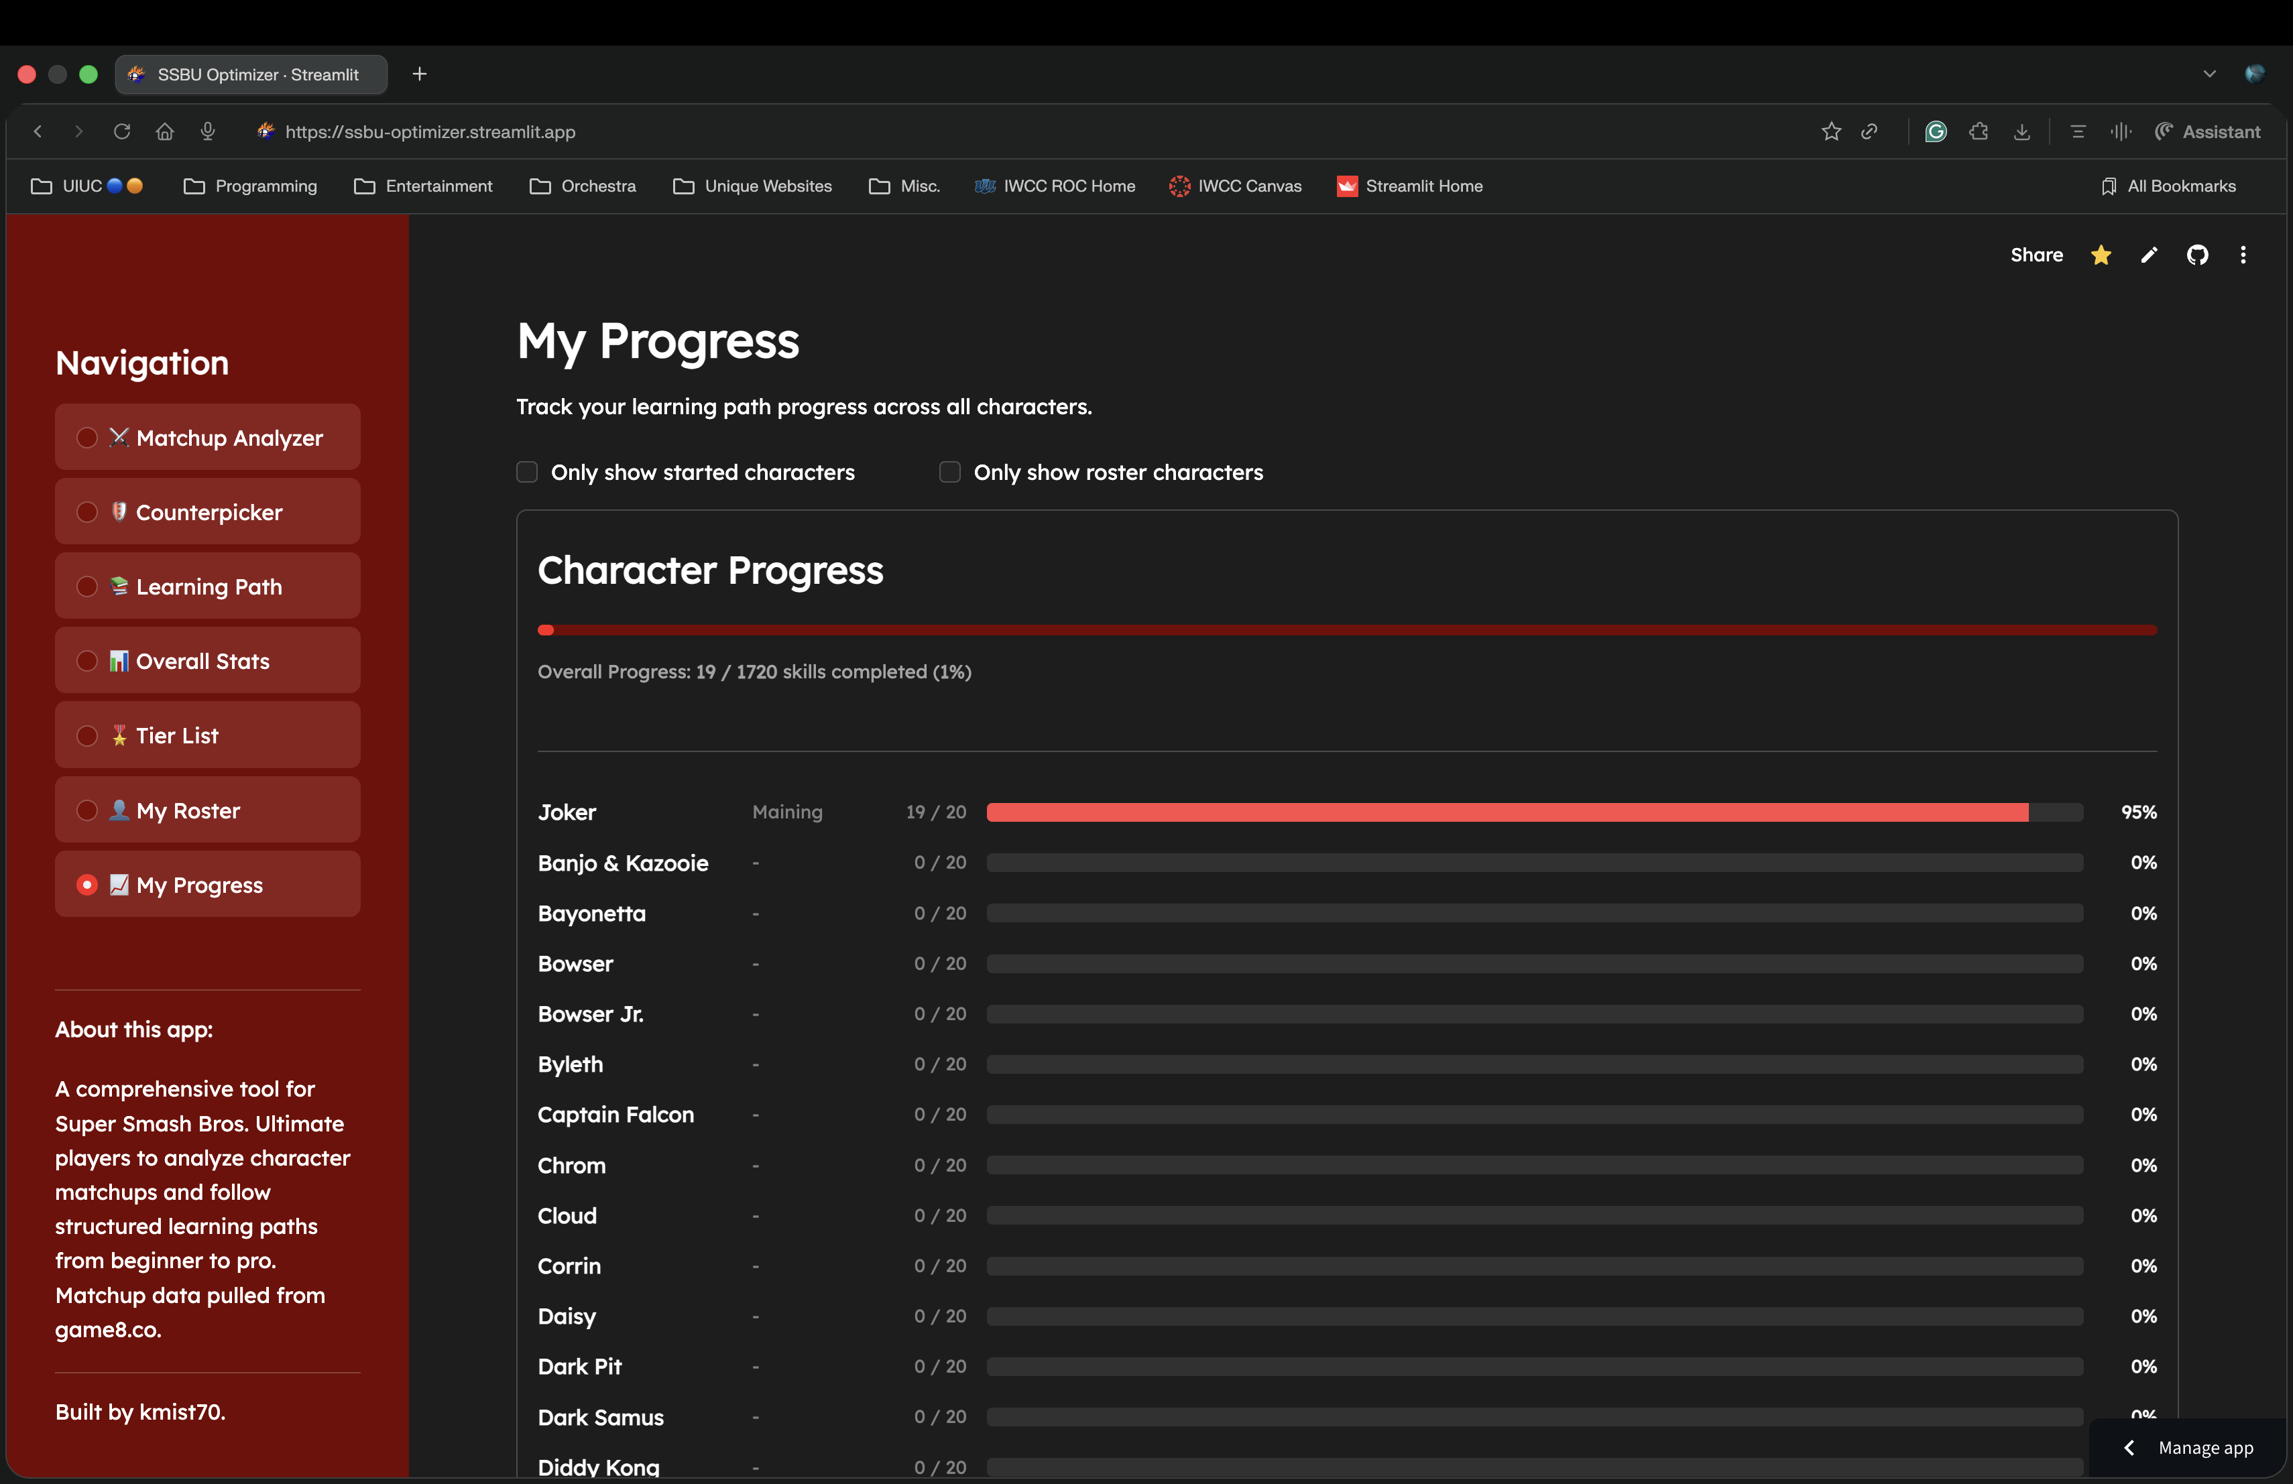Click the copy link icon in address bar
The image size is (2293, 1484).
[x=1869, y=132]
